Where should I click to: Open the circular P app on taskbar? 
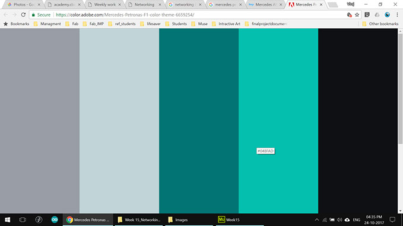[x=39, y=219]
